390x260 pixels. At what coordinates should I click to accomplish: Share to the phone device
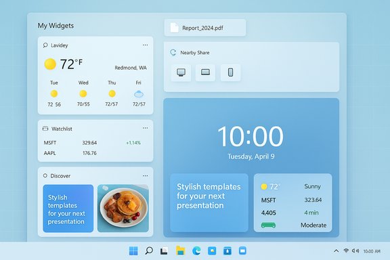(x=231, y=72)
